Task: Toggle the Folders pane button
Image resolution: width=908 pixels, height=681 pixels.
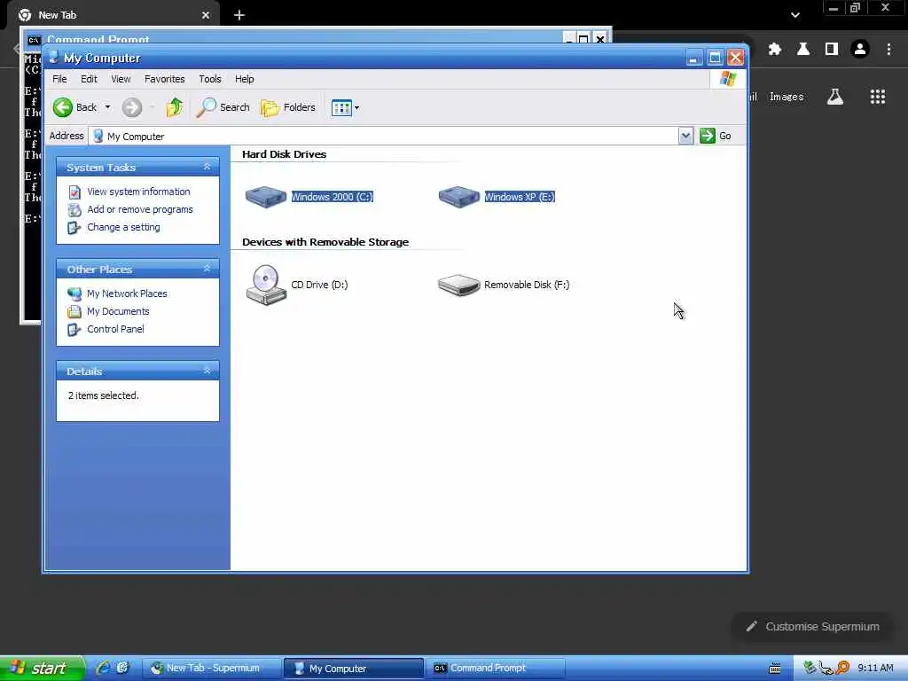Action: (288, 107)
